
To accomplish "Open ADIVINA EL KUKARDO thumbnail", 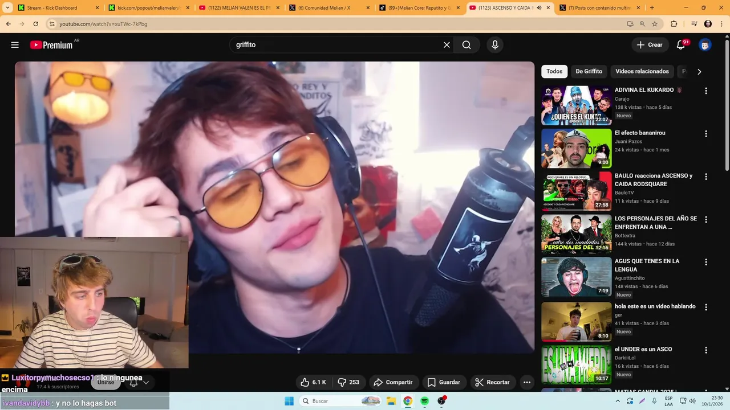I will pyautogui.click(x=576, y=105).
